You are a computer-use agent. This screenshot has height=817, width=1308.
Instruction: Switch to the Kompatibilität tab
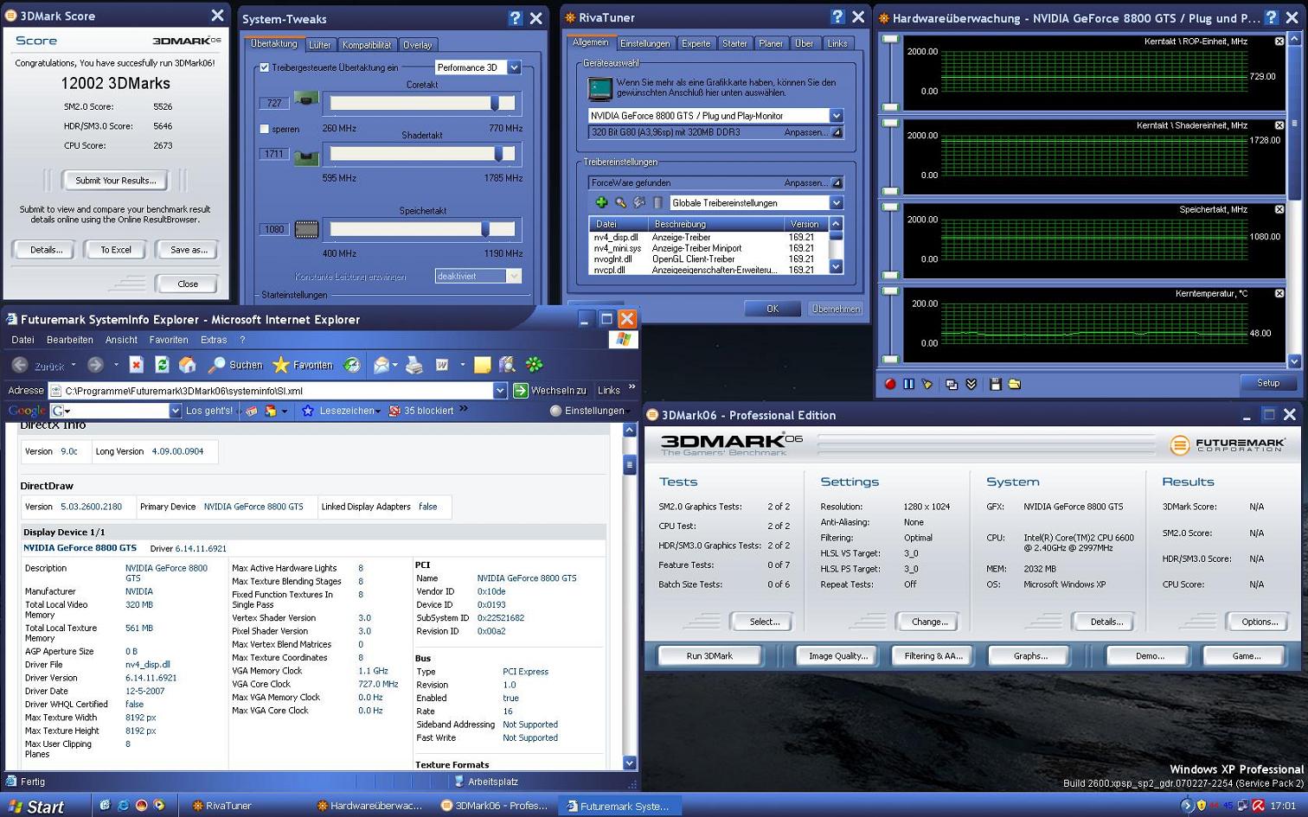(367, 45)
